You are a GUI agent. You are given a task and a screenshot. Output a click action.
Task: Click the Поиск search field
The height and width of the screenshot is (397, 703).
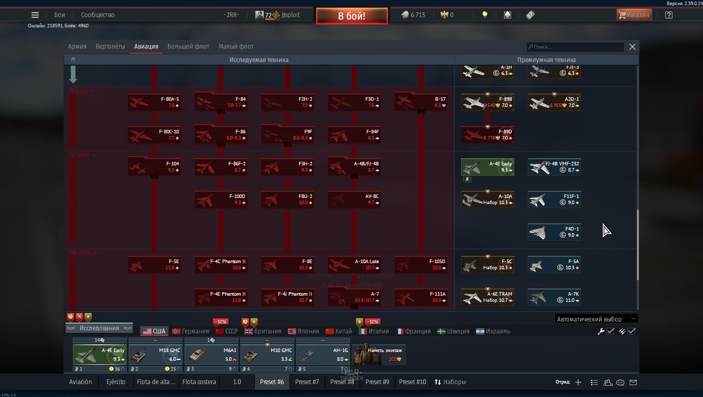coord(575,47)
